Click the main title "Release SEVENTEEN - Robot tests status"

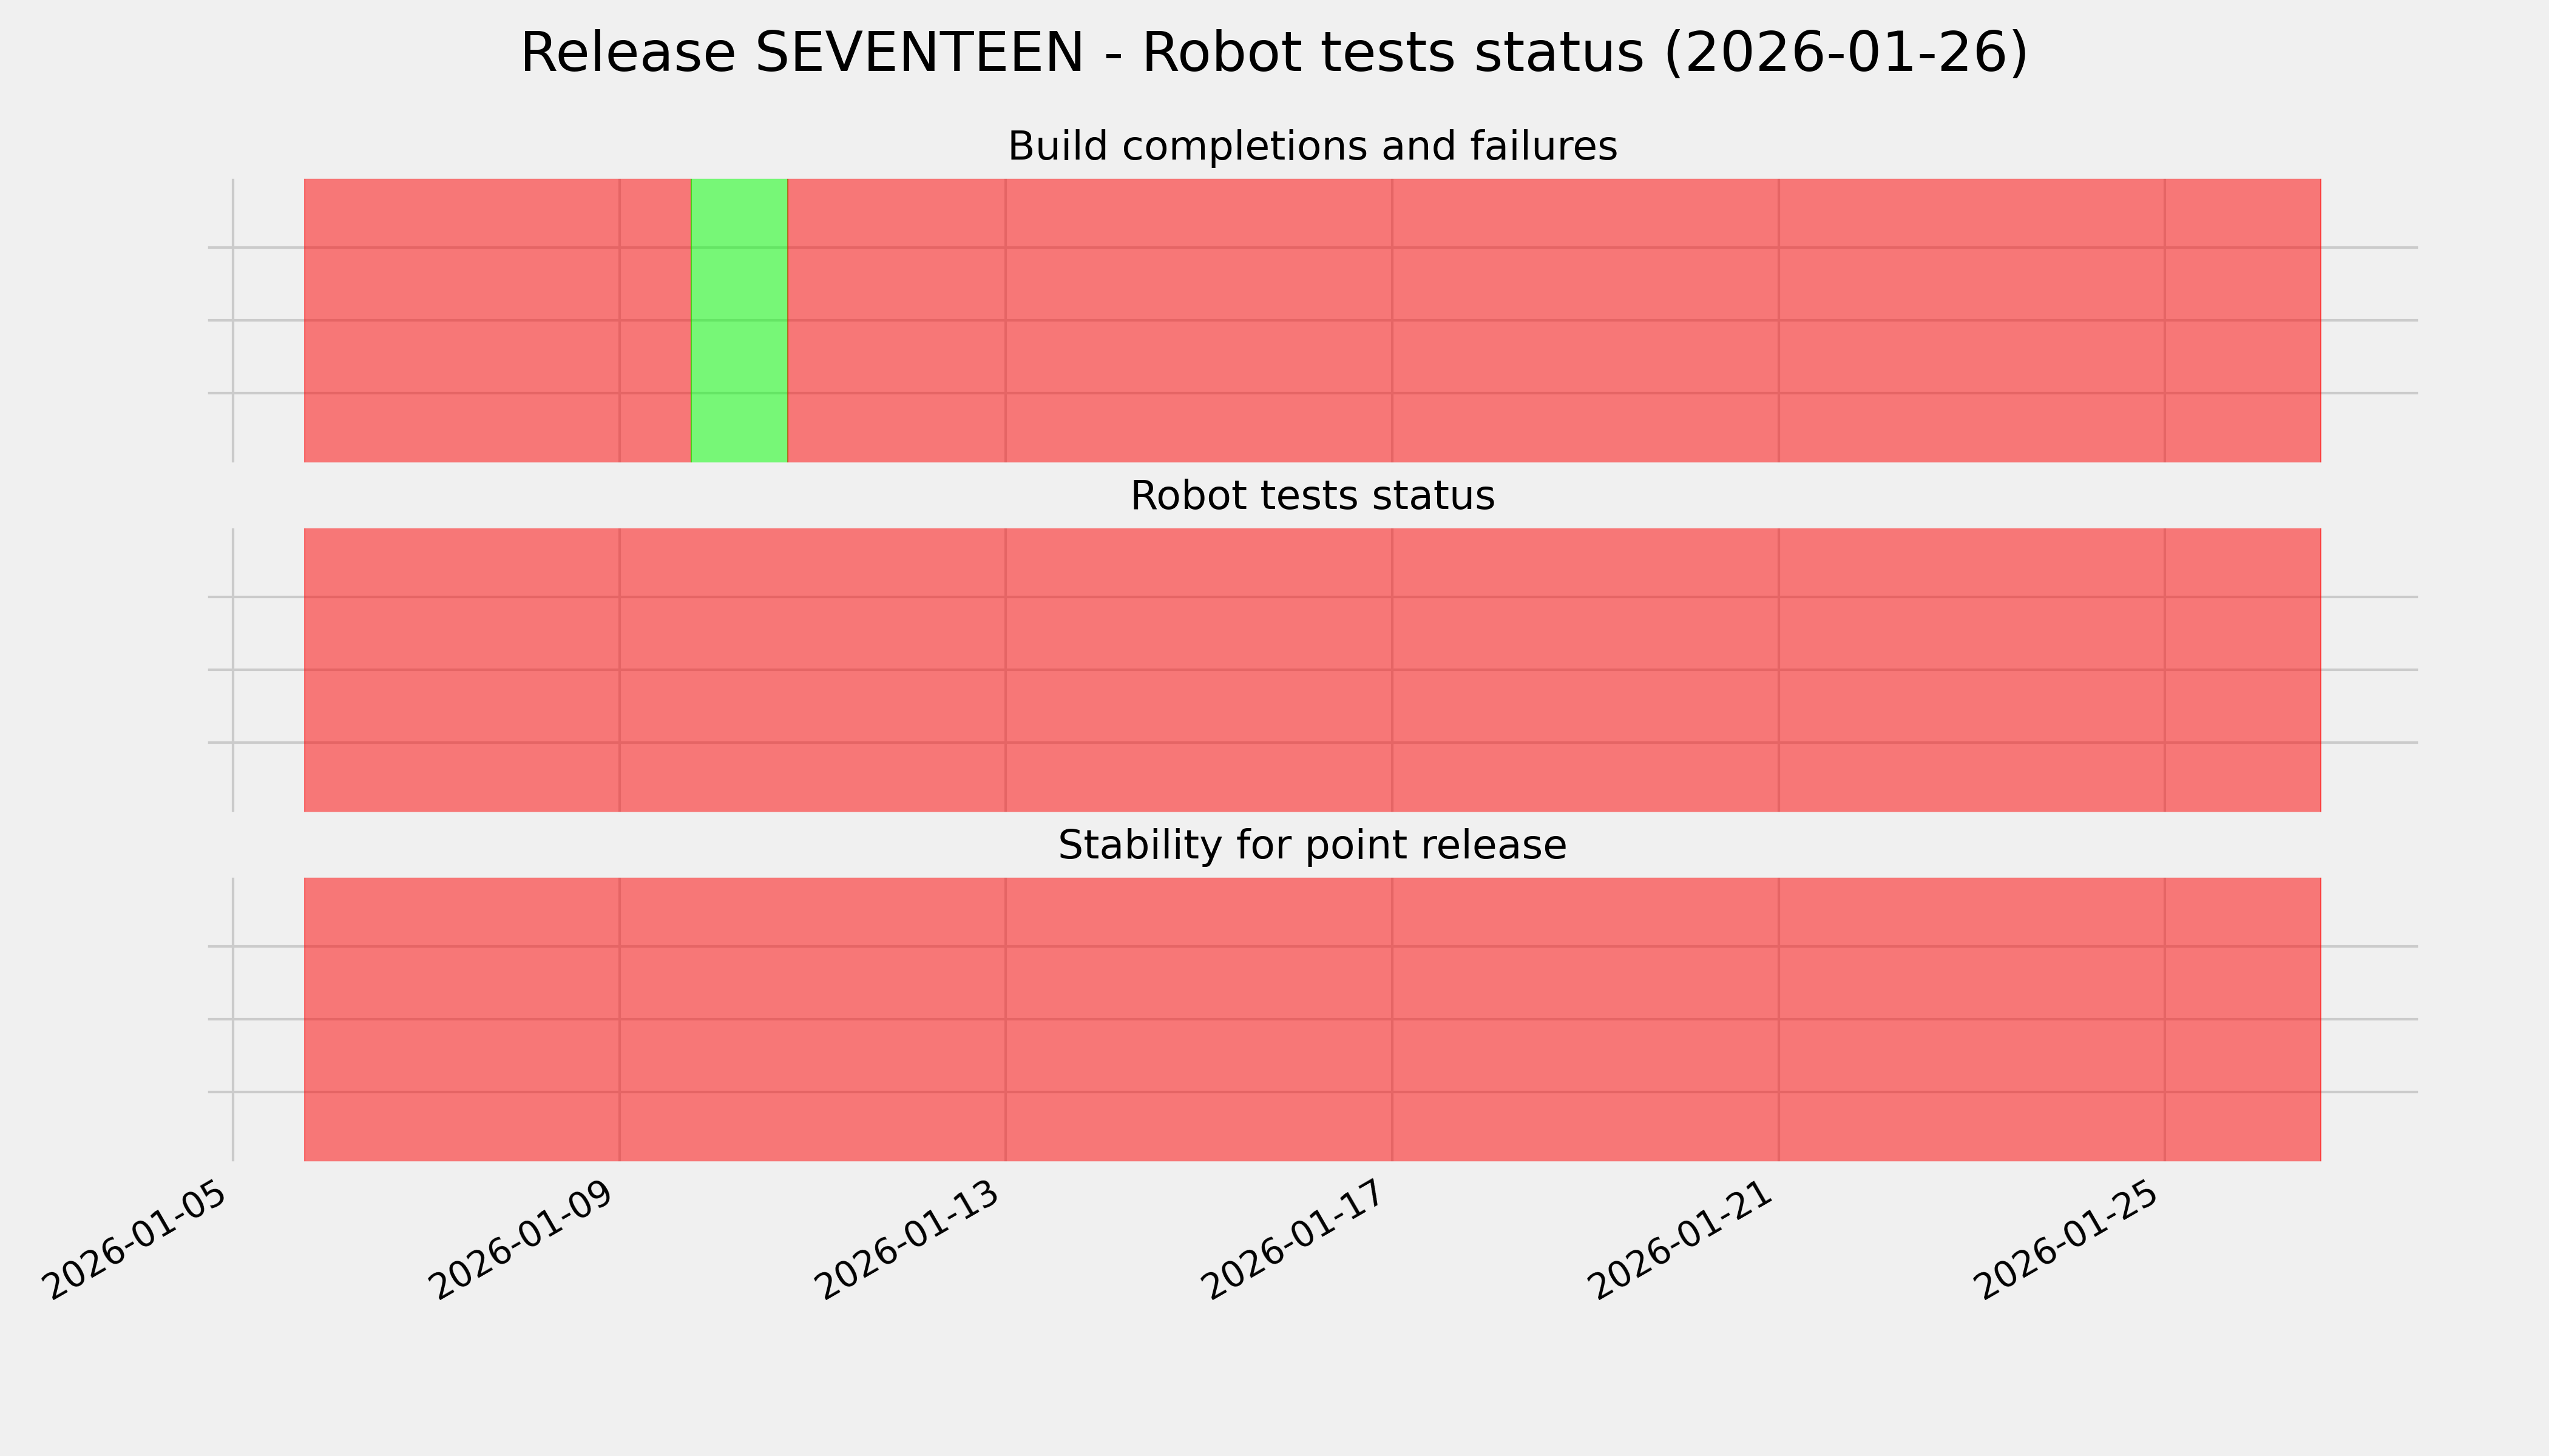1273,53
